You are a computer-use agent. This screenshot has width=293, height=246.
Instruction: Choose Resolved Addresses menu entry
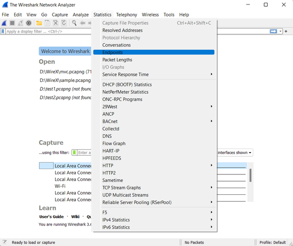(x=154, y=30)
